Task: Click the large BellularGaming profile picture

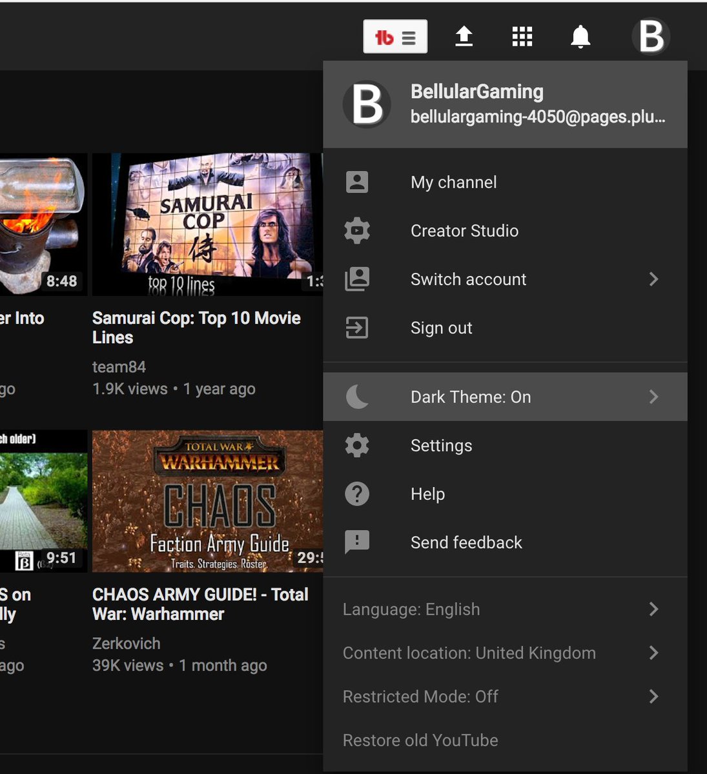Action: click(367, 104)
